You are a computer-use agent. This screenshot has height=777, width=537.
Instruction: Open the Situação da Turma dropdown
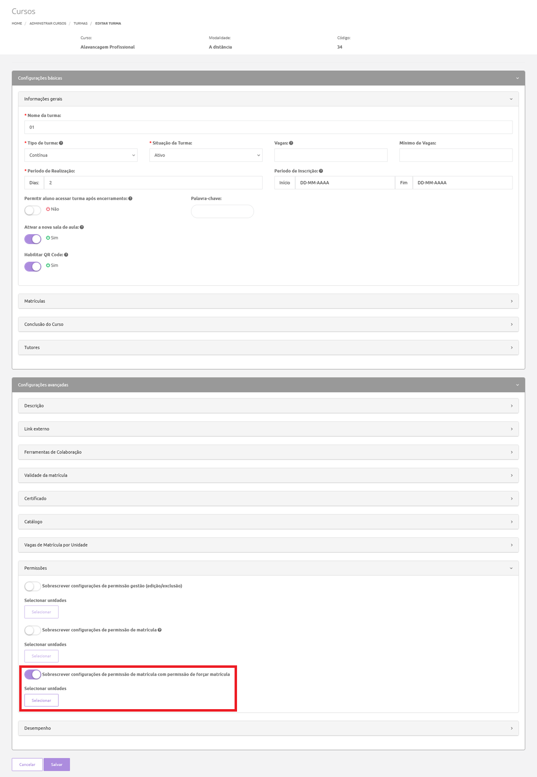coord(206,155)
